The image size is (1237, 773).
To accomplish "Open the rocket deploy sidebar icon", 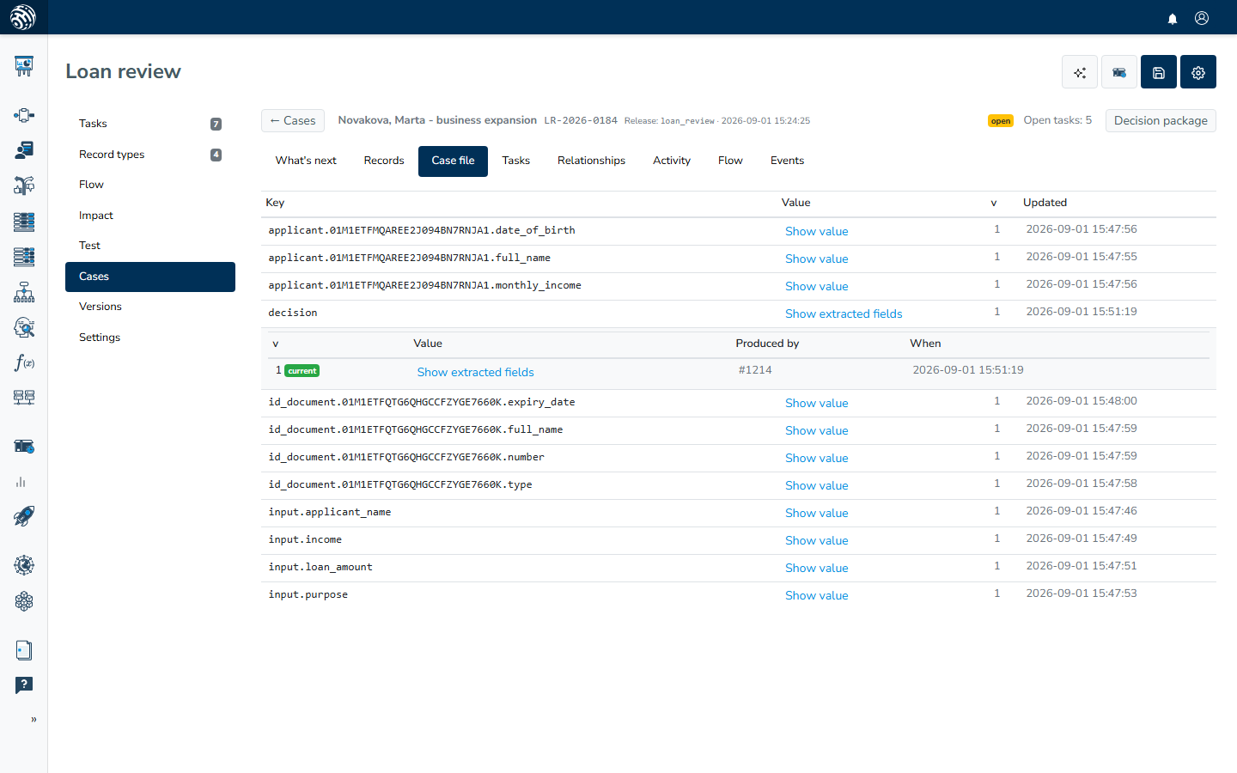I will click(x=24, y=516).
